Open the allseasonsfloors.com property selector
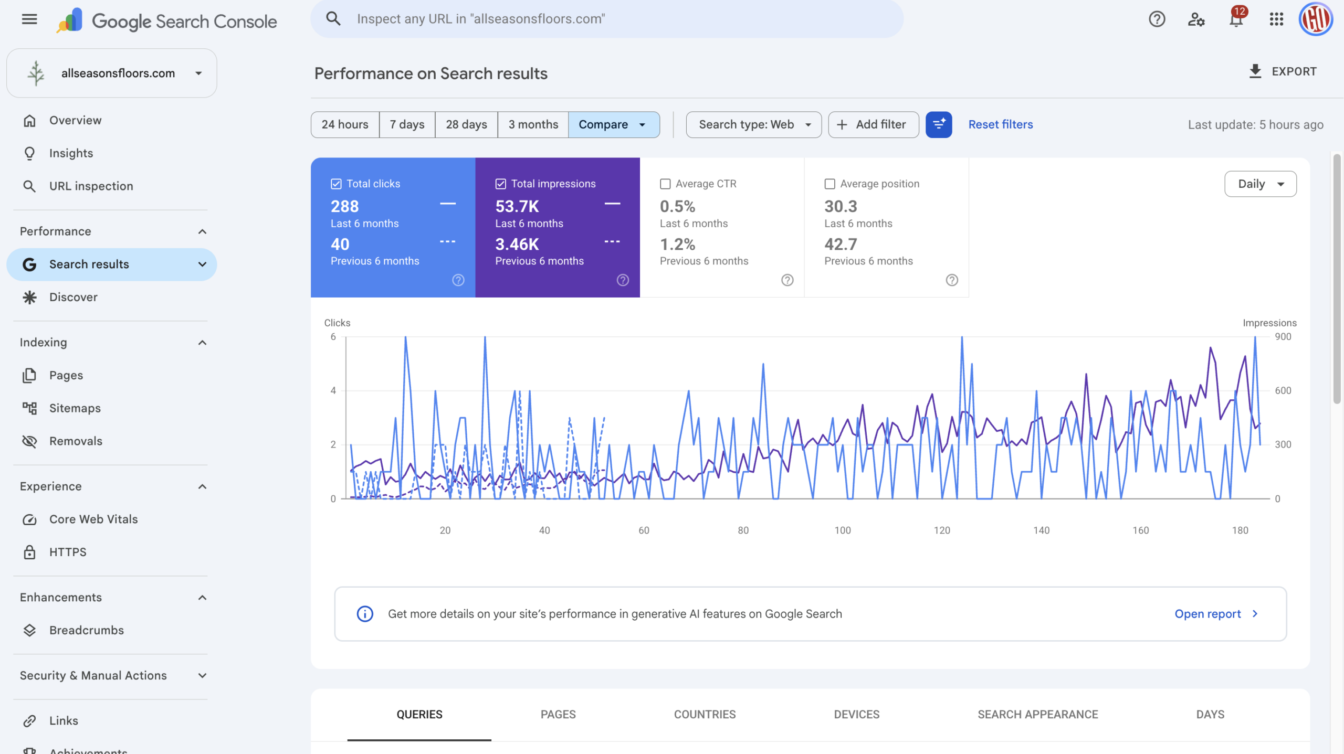Screen dimensions: 1344x754 click(111, 73)
